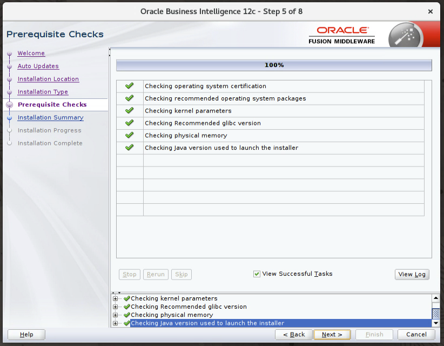This screenshot has width=444, height=346.
Task: Go to the Welcome step
Action: [x=31, y=54]
